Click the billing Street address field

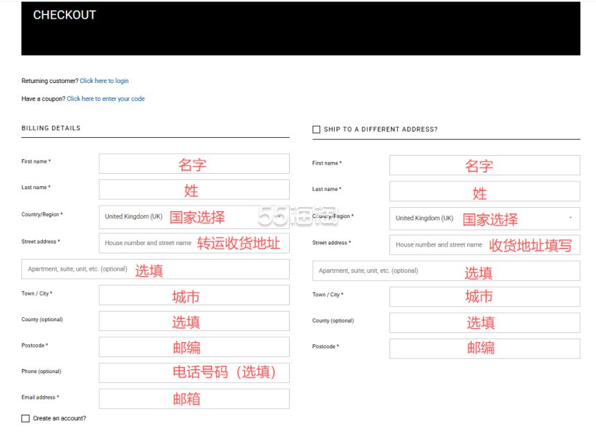(194, 243)
